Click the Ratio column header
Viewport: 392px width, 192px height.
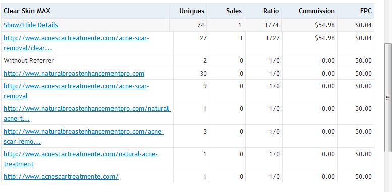pos(271,11)
